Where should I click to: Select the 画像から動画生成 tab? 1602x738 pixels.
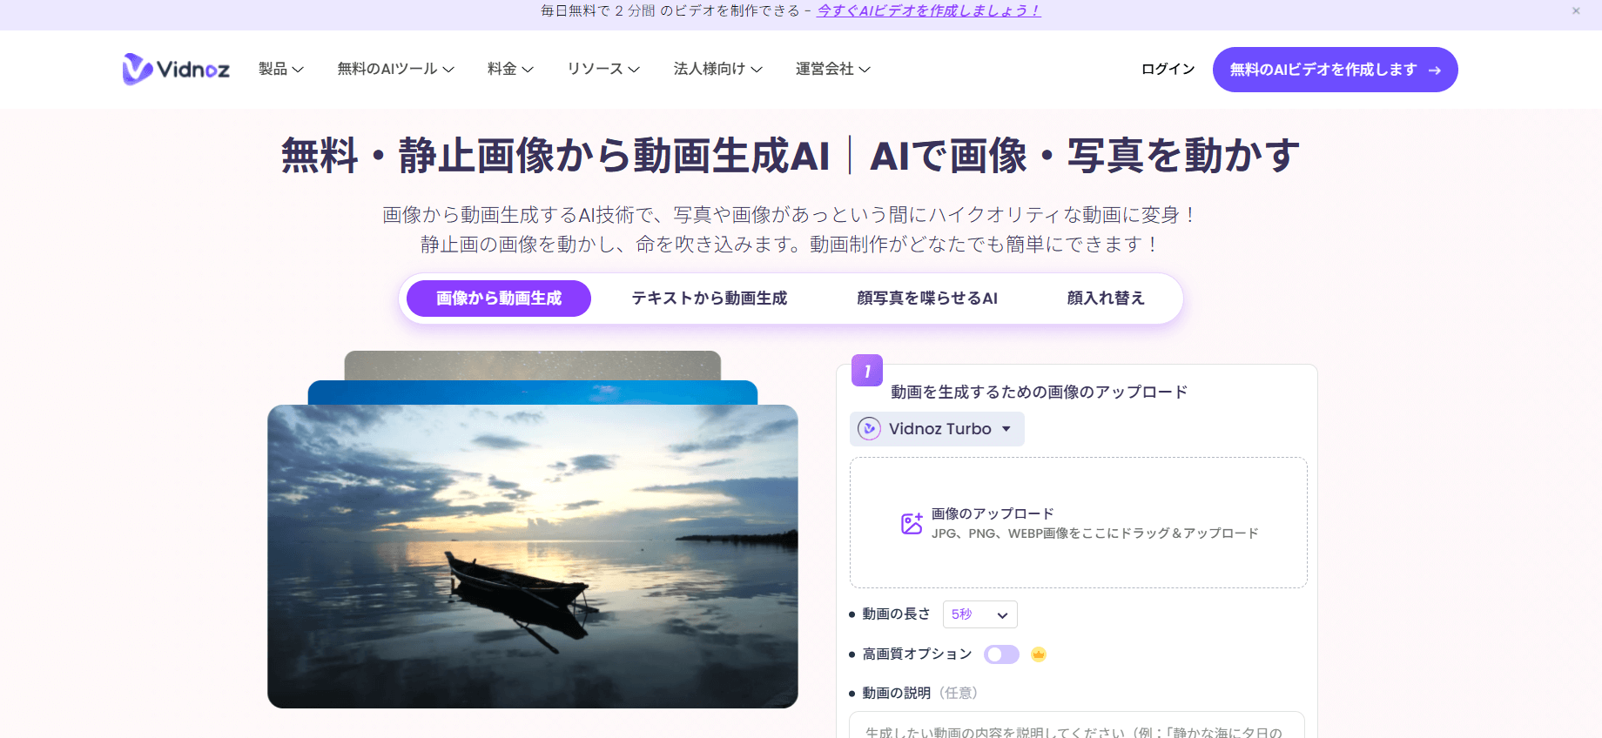click(499, 299)
